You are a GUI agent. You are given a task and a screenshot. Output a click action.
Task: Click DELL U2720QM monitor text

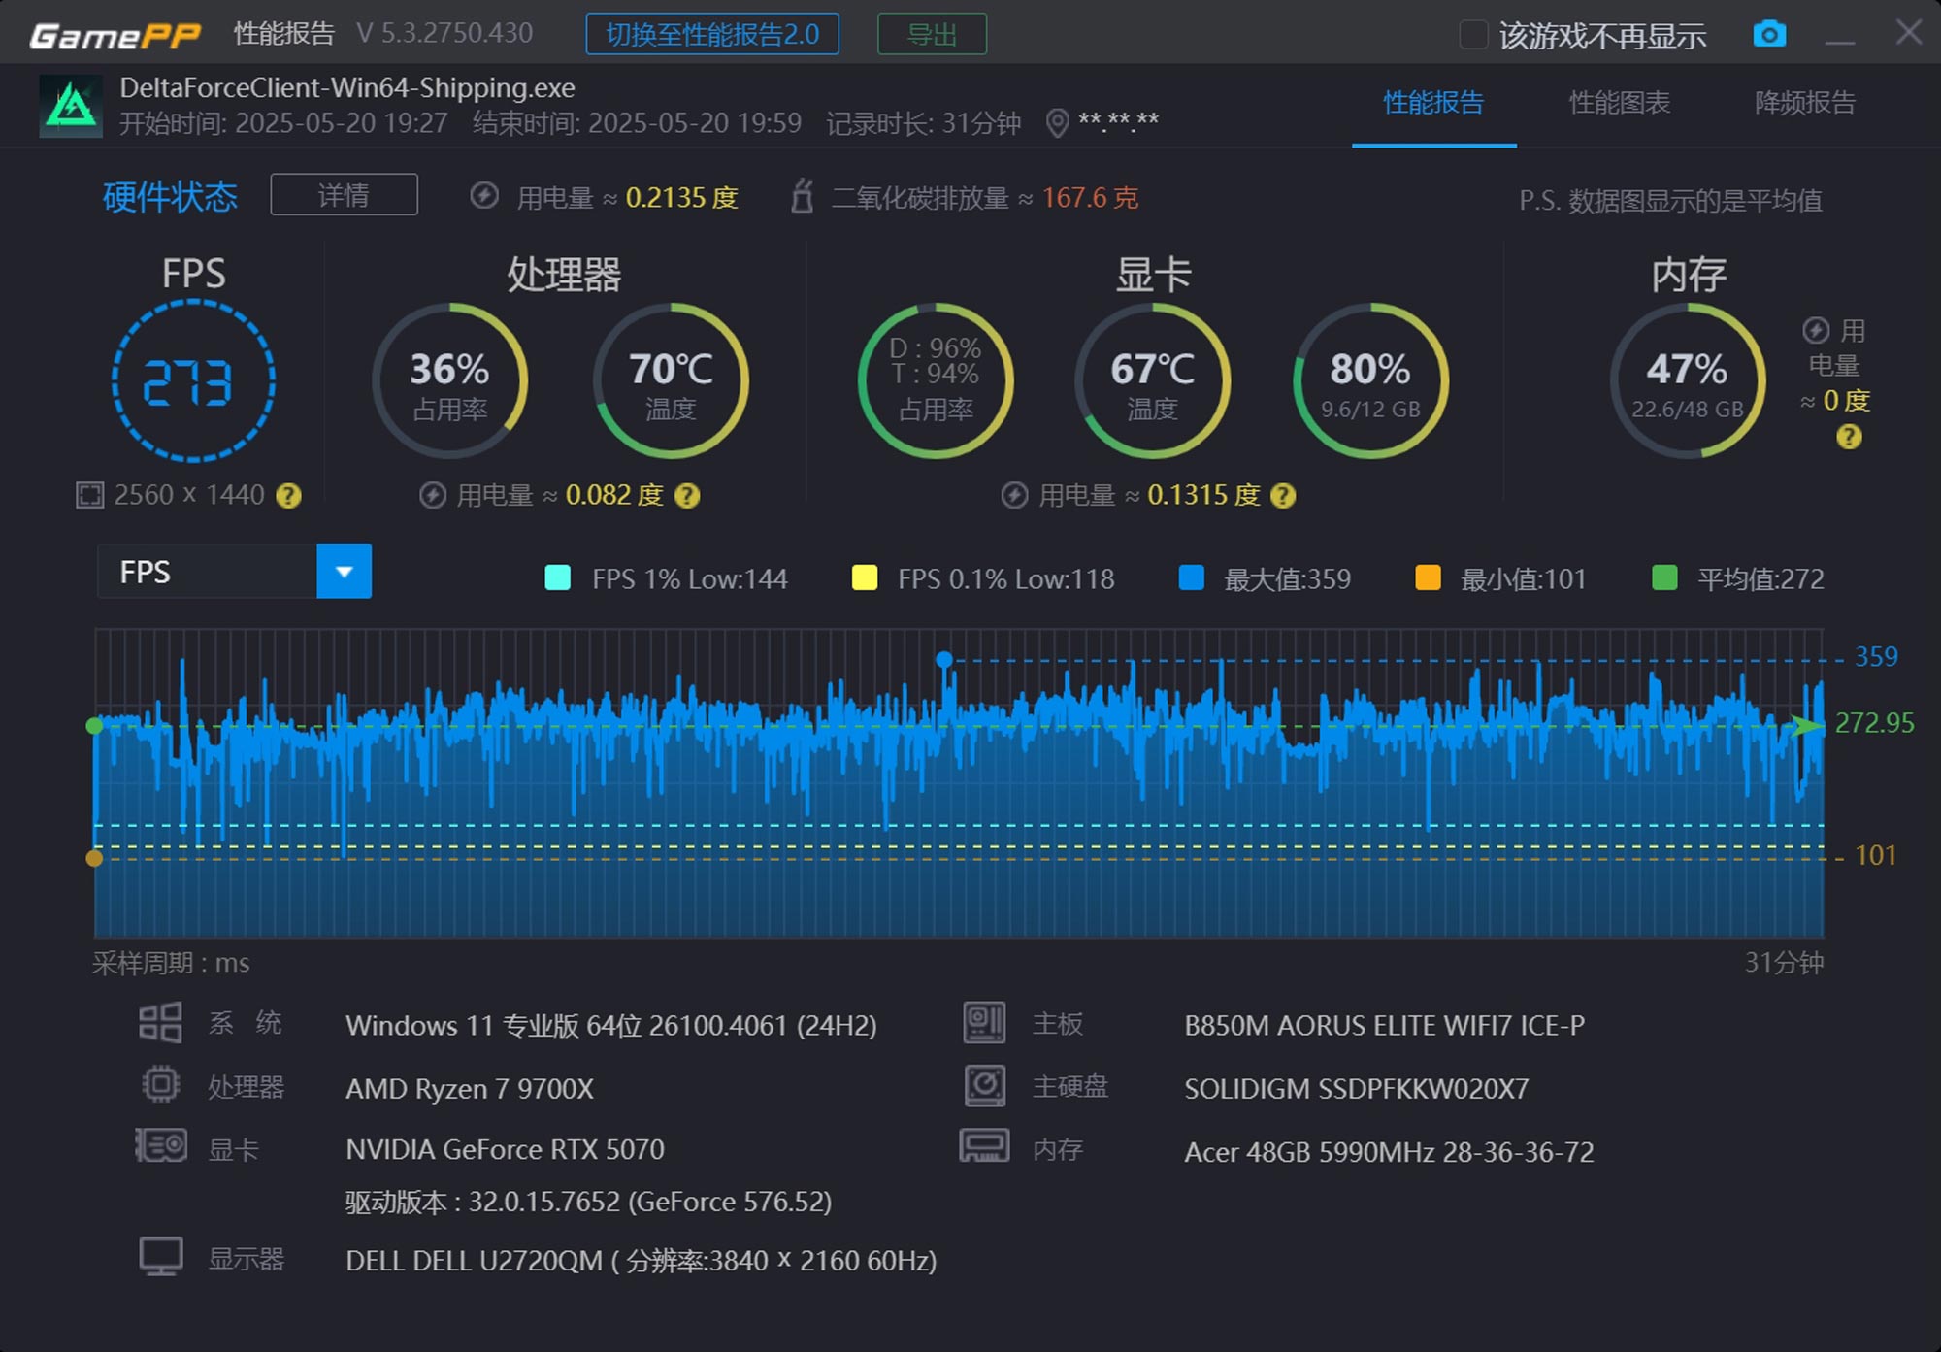click(642, 1260)
